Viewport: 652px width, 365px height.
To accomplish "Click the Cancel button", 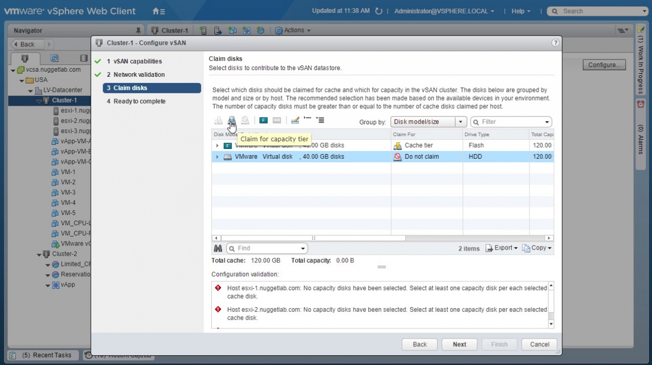I will (x=539, y=344).
